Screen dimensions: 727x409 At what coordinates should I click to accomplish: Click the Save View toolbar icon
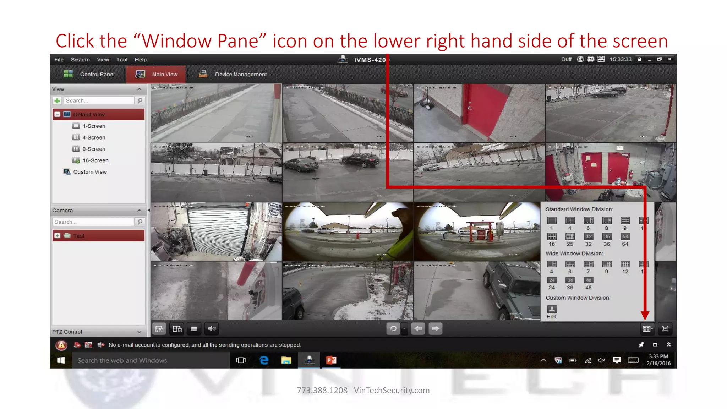[x=159, y=329]
